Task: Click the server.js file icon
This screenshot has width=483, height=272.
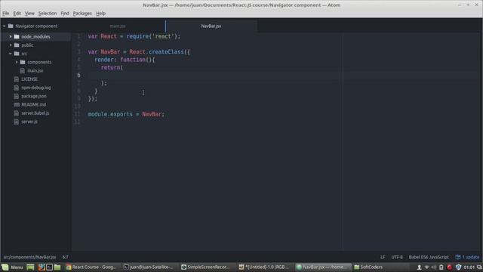Action: click(x=17, y=122)
